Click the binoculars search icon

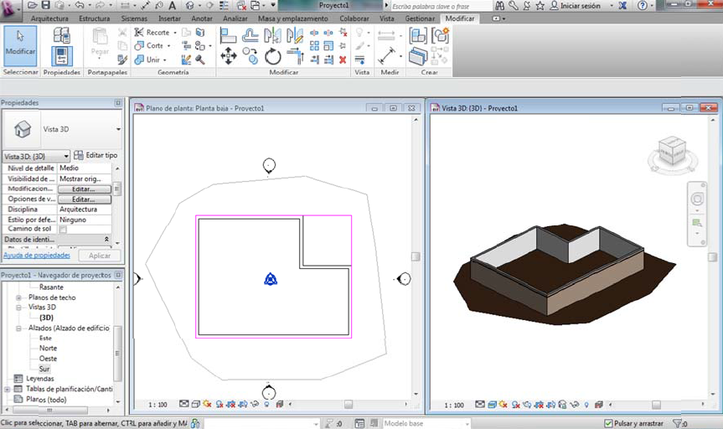[x=499, y=6]
